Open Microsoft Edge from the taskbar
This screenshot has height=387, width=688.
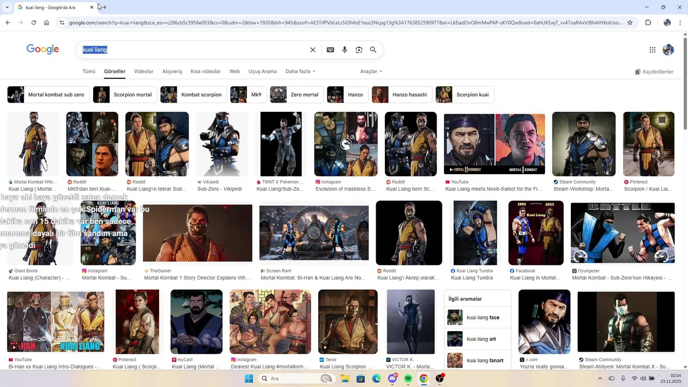coord(376,378)
